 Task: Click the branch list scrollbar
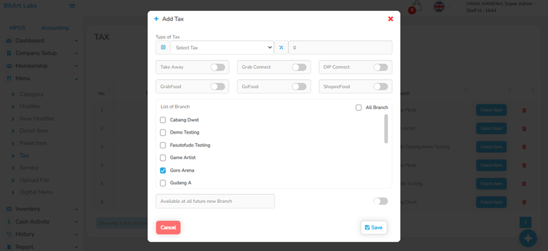(x=386, y=129)
